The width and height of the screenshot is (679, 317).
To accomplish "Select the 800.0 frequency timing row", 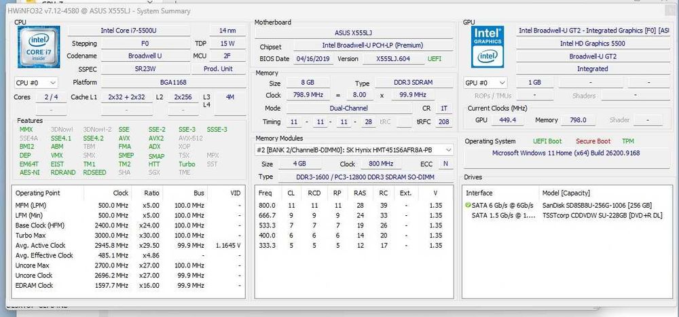I will [353, 205].
